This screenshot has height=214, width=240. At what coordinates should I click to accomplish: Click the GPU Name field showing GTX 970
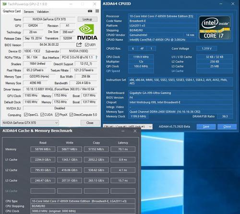tap(49, 19)
